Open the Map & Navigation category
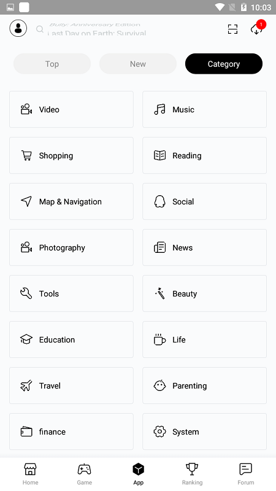276x491 pixels. tap(71, 201)
